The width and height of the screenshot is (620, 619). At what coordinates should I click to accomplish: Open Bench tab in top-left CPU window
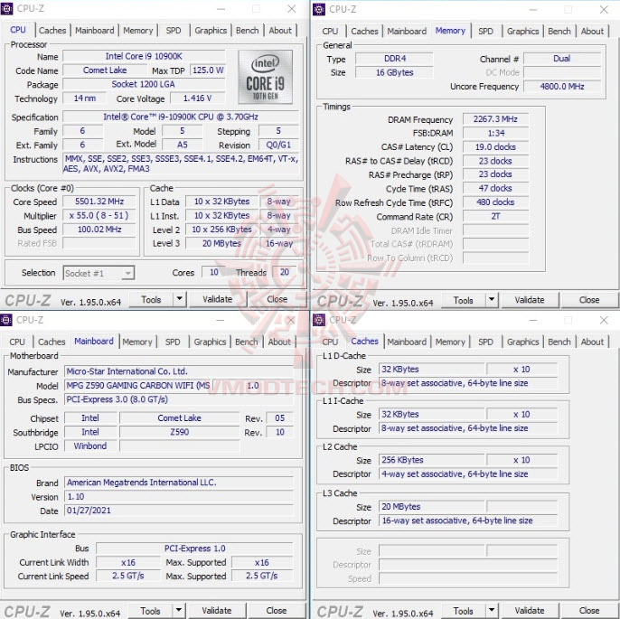coord(247,31)
